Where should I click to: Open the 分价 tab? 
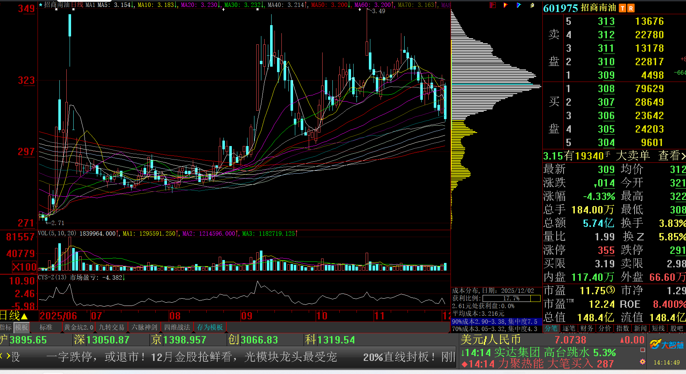click(x=605, y=328)
